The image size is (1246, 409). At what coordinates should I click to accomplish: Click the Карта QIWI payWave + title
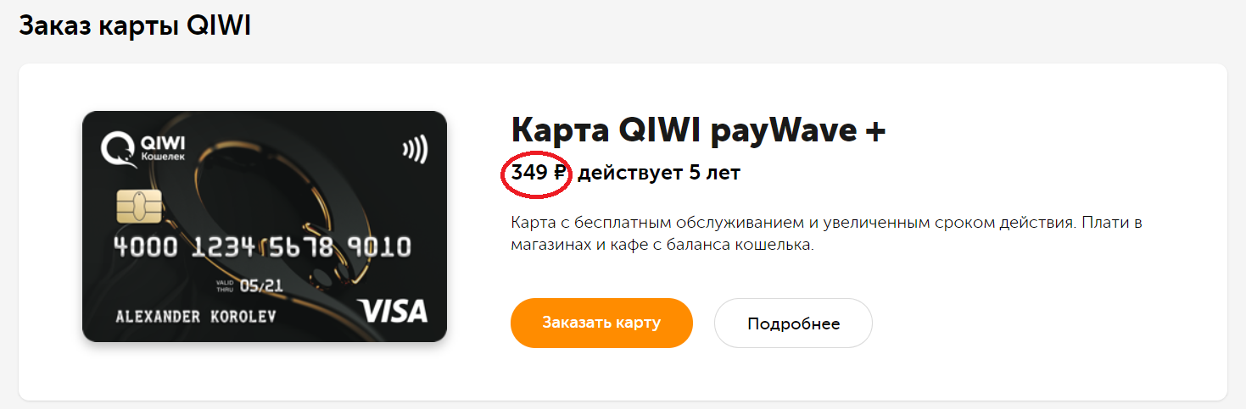click(x=699, y=130)
